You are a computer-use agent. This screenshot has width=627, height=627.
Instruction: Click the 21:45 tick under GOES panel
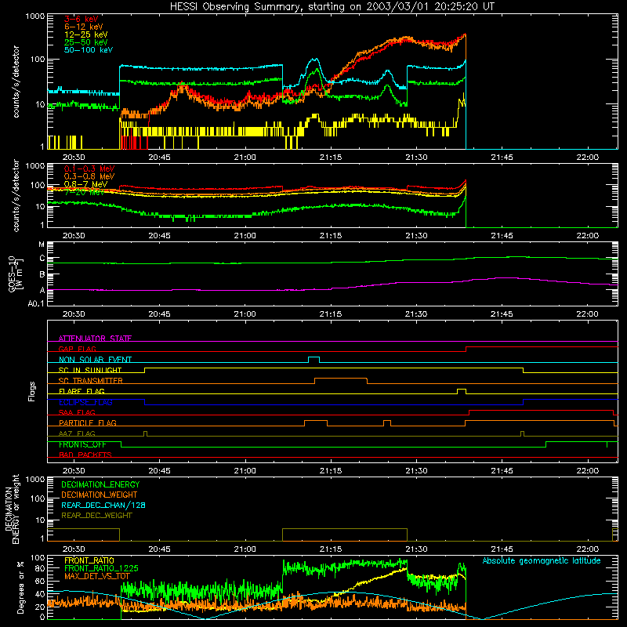(502, 314)
